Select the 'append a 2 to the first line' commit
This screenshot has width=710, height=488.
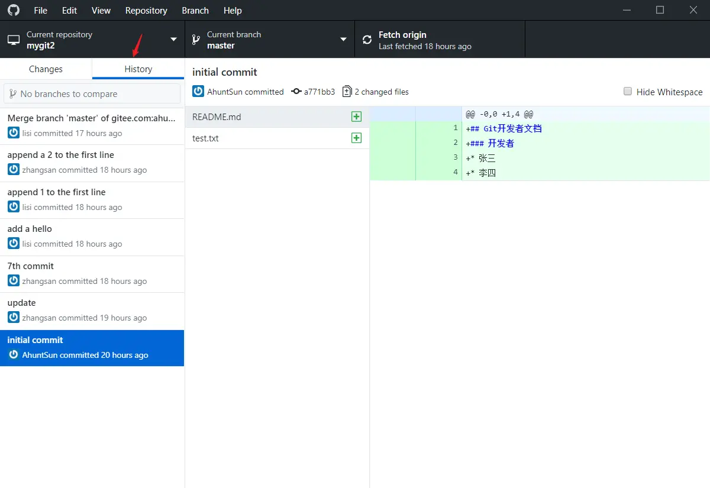92,163
